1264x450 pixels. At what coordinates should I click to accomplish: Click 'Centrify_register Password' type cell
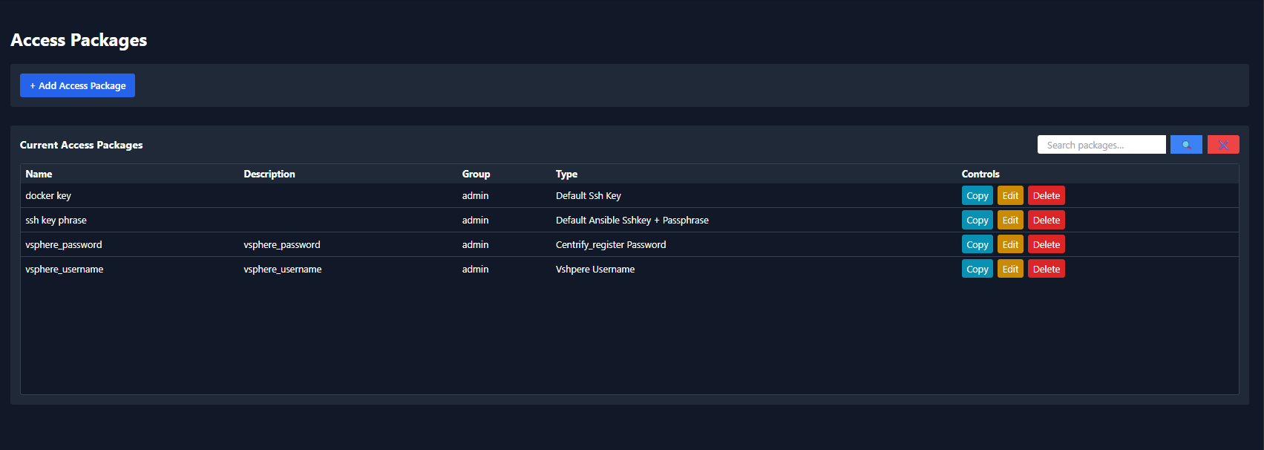(611, 244)
